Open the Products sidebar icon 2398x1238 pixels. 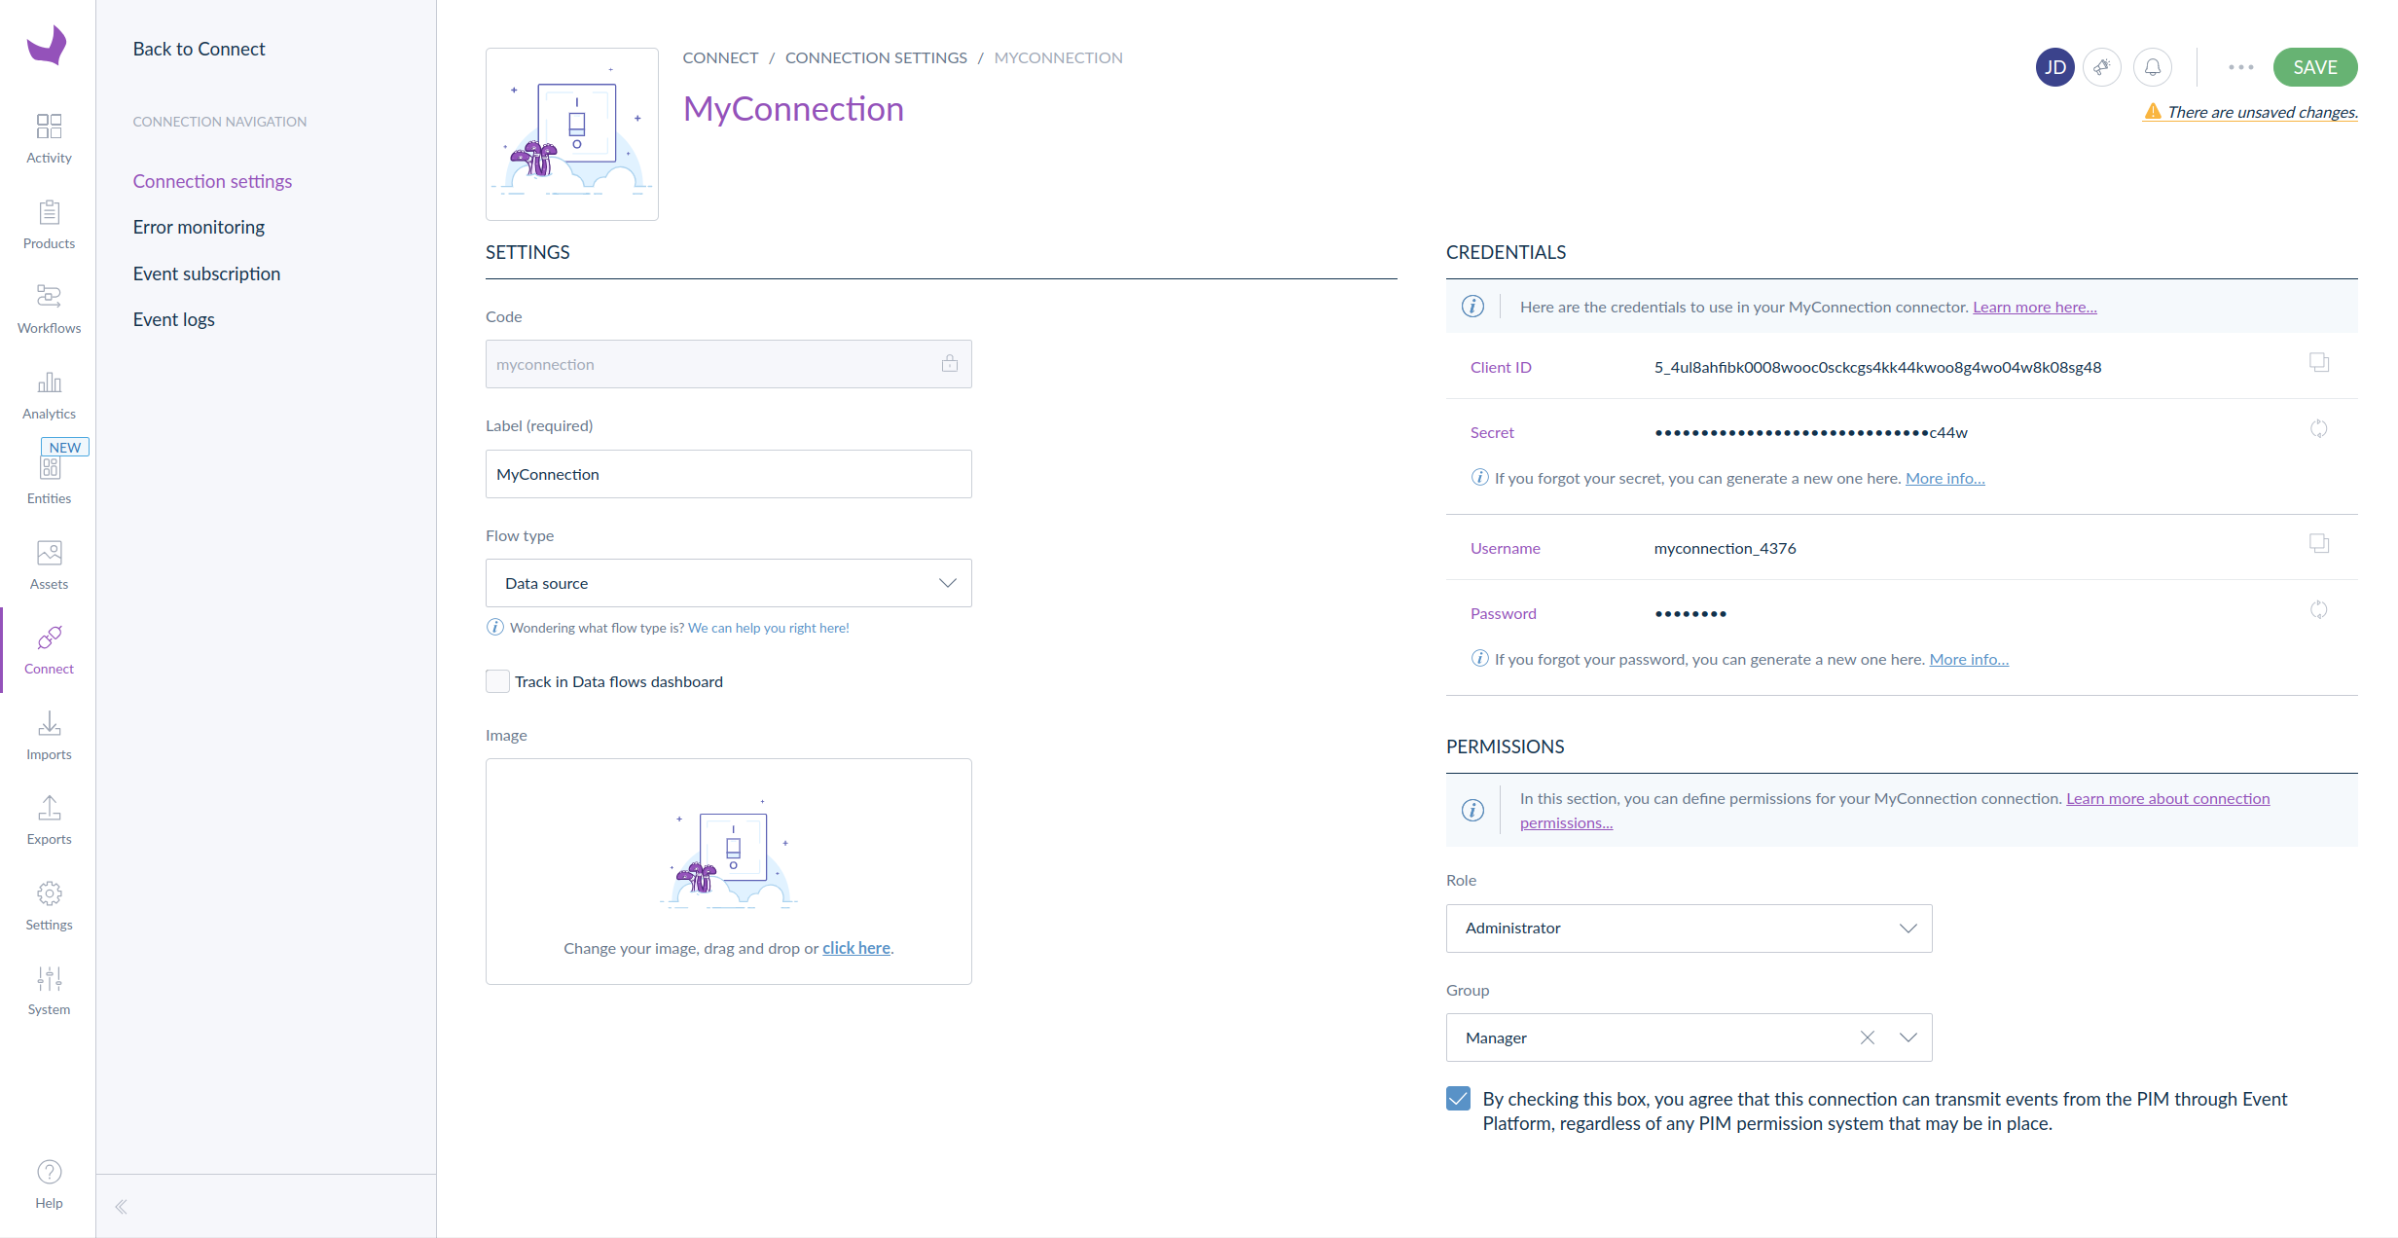click(x=48, y=222)
